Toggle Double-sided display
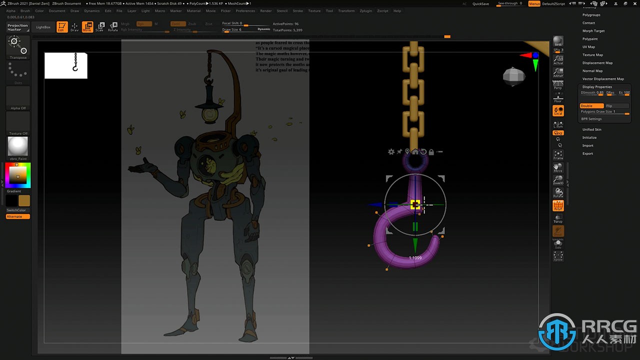The height and width of the screenshot is (360, 640). click(592, 106)
